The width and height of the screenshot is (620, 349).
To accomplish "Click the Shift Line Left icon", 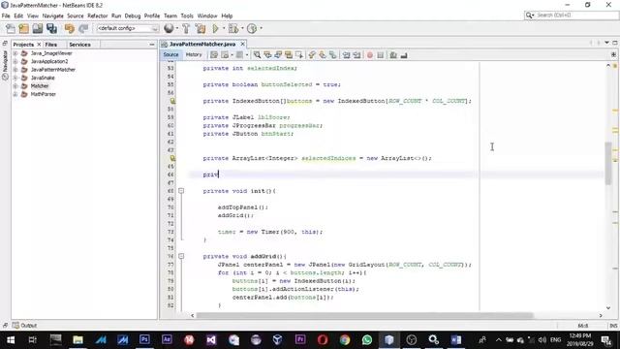I will 347,55.
